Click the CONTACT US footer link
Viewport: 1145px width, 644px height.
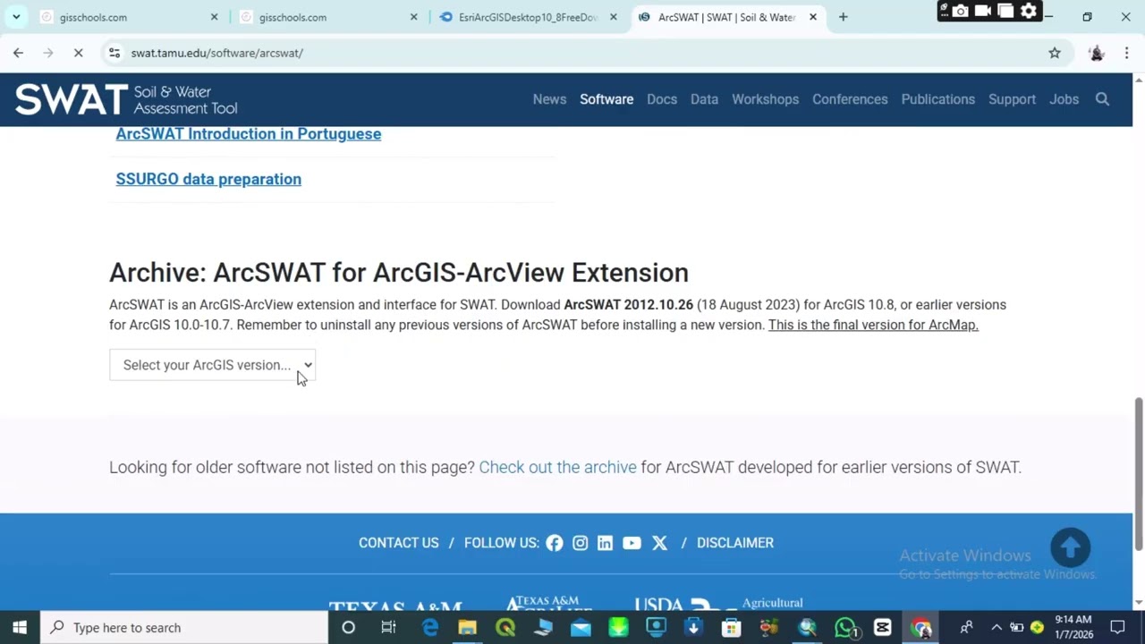click(399, 543)
